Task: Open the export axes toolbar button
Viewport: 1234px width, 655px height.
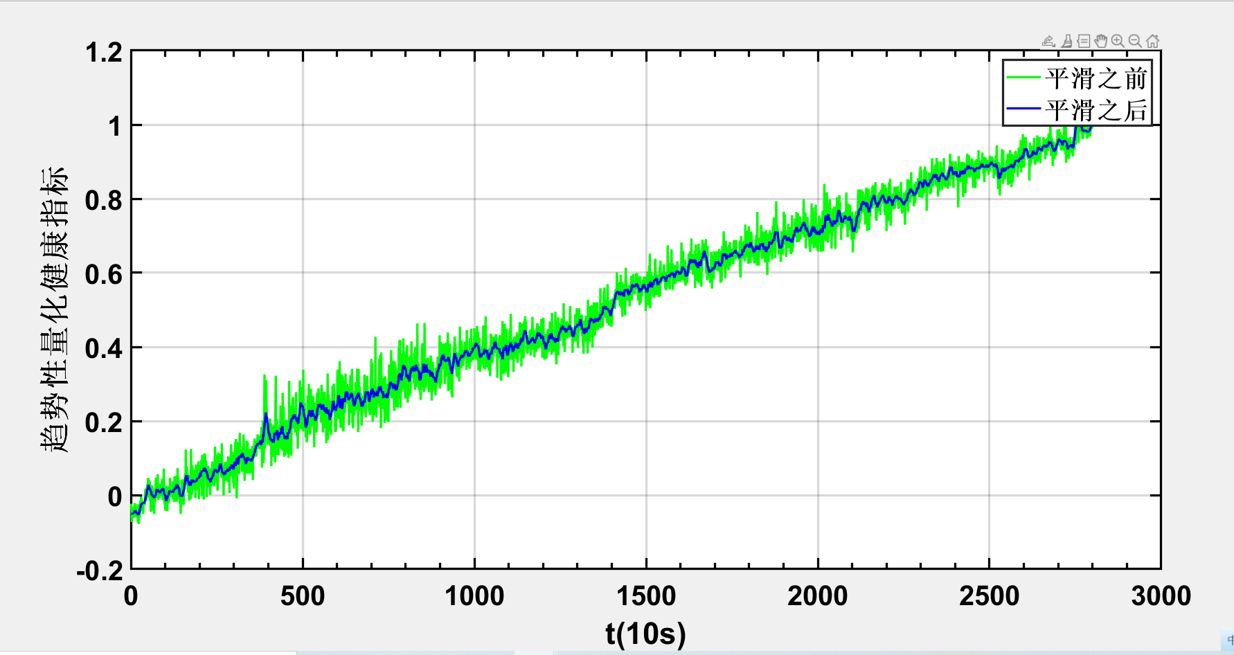Action: (1048, 42)
